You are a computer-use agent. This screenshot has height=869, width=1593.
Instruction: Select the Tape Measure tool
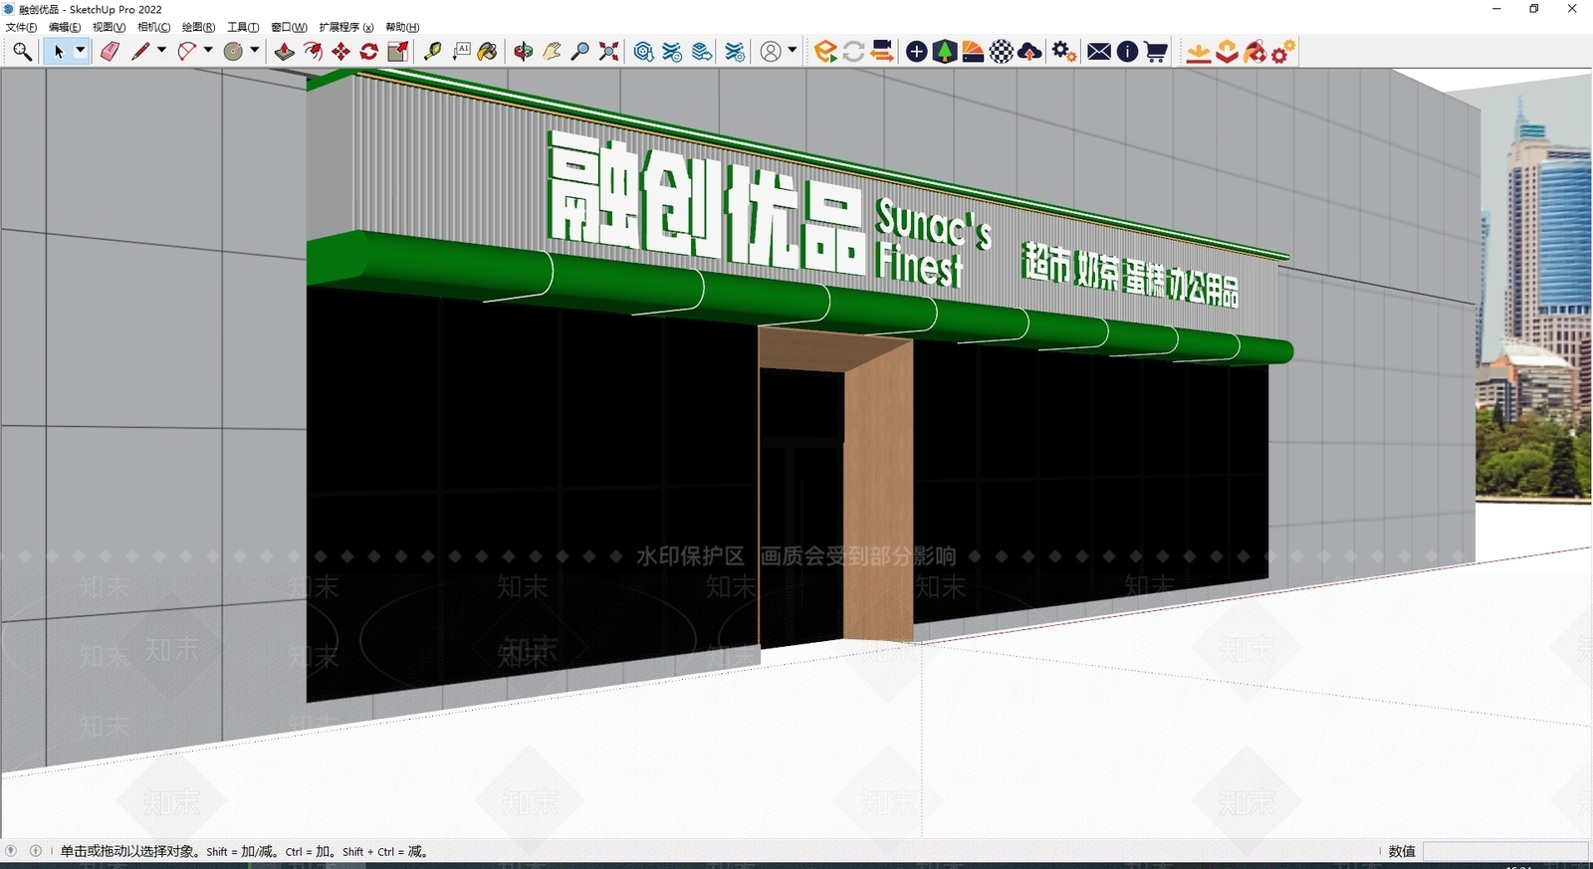point(432,52)
